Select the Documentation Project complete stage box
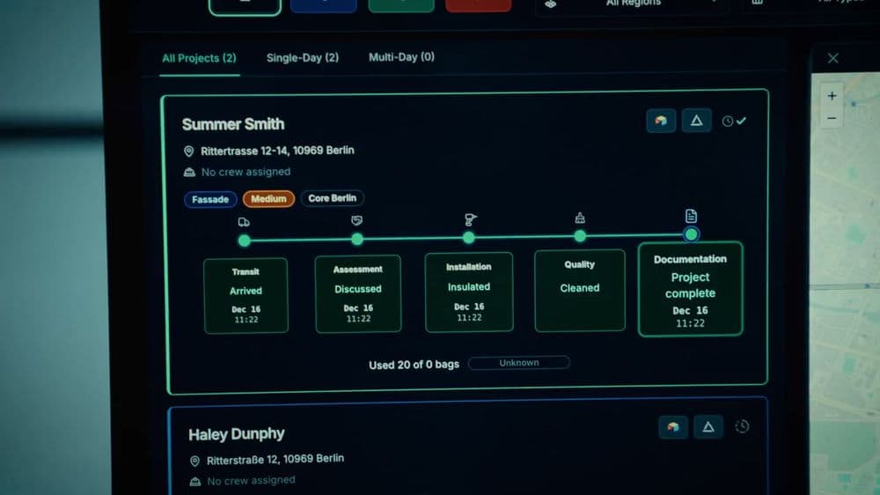 click(x=690, y=290)
